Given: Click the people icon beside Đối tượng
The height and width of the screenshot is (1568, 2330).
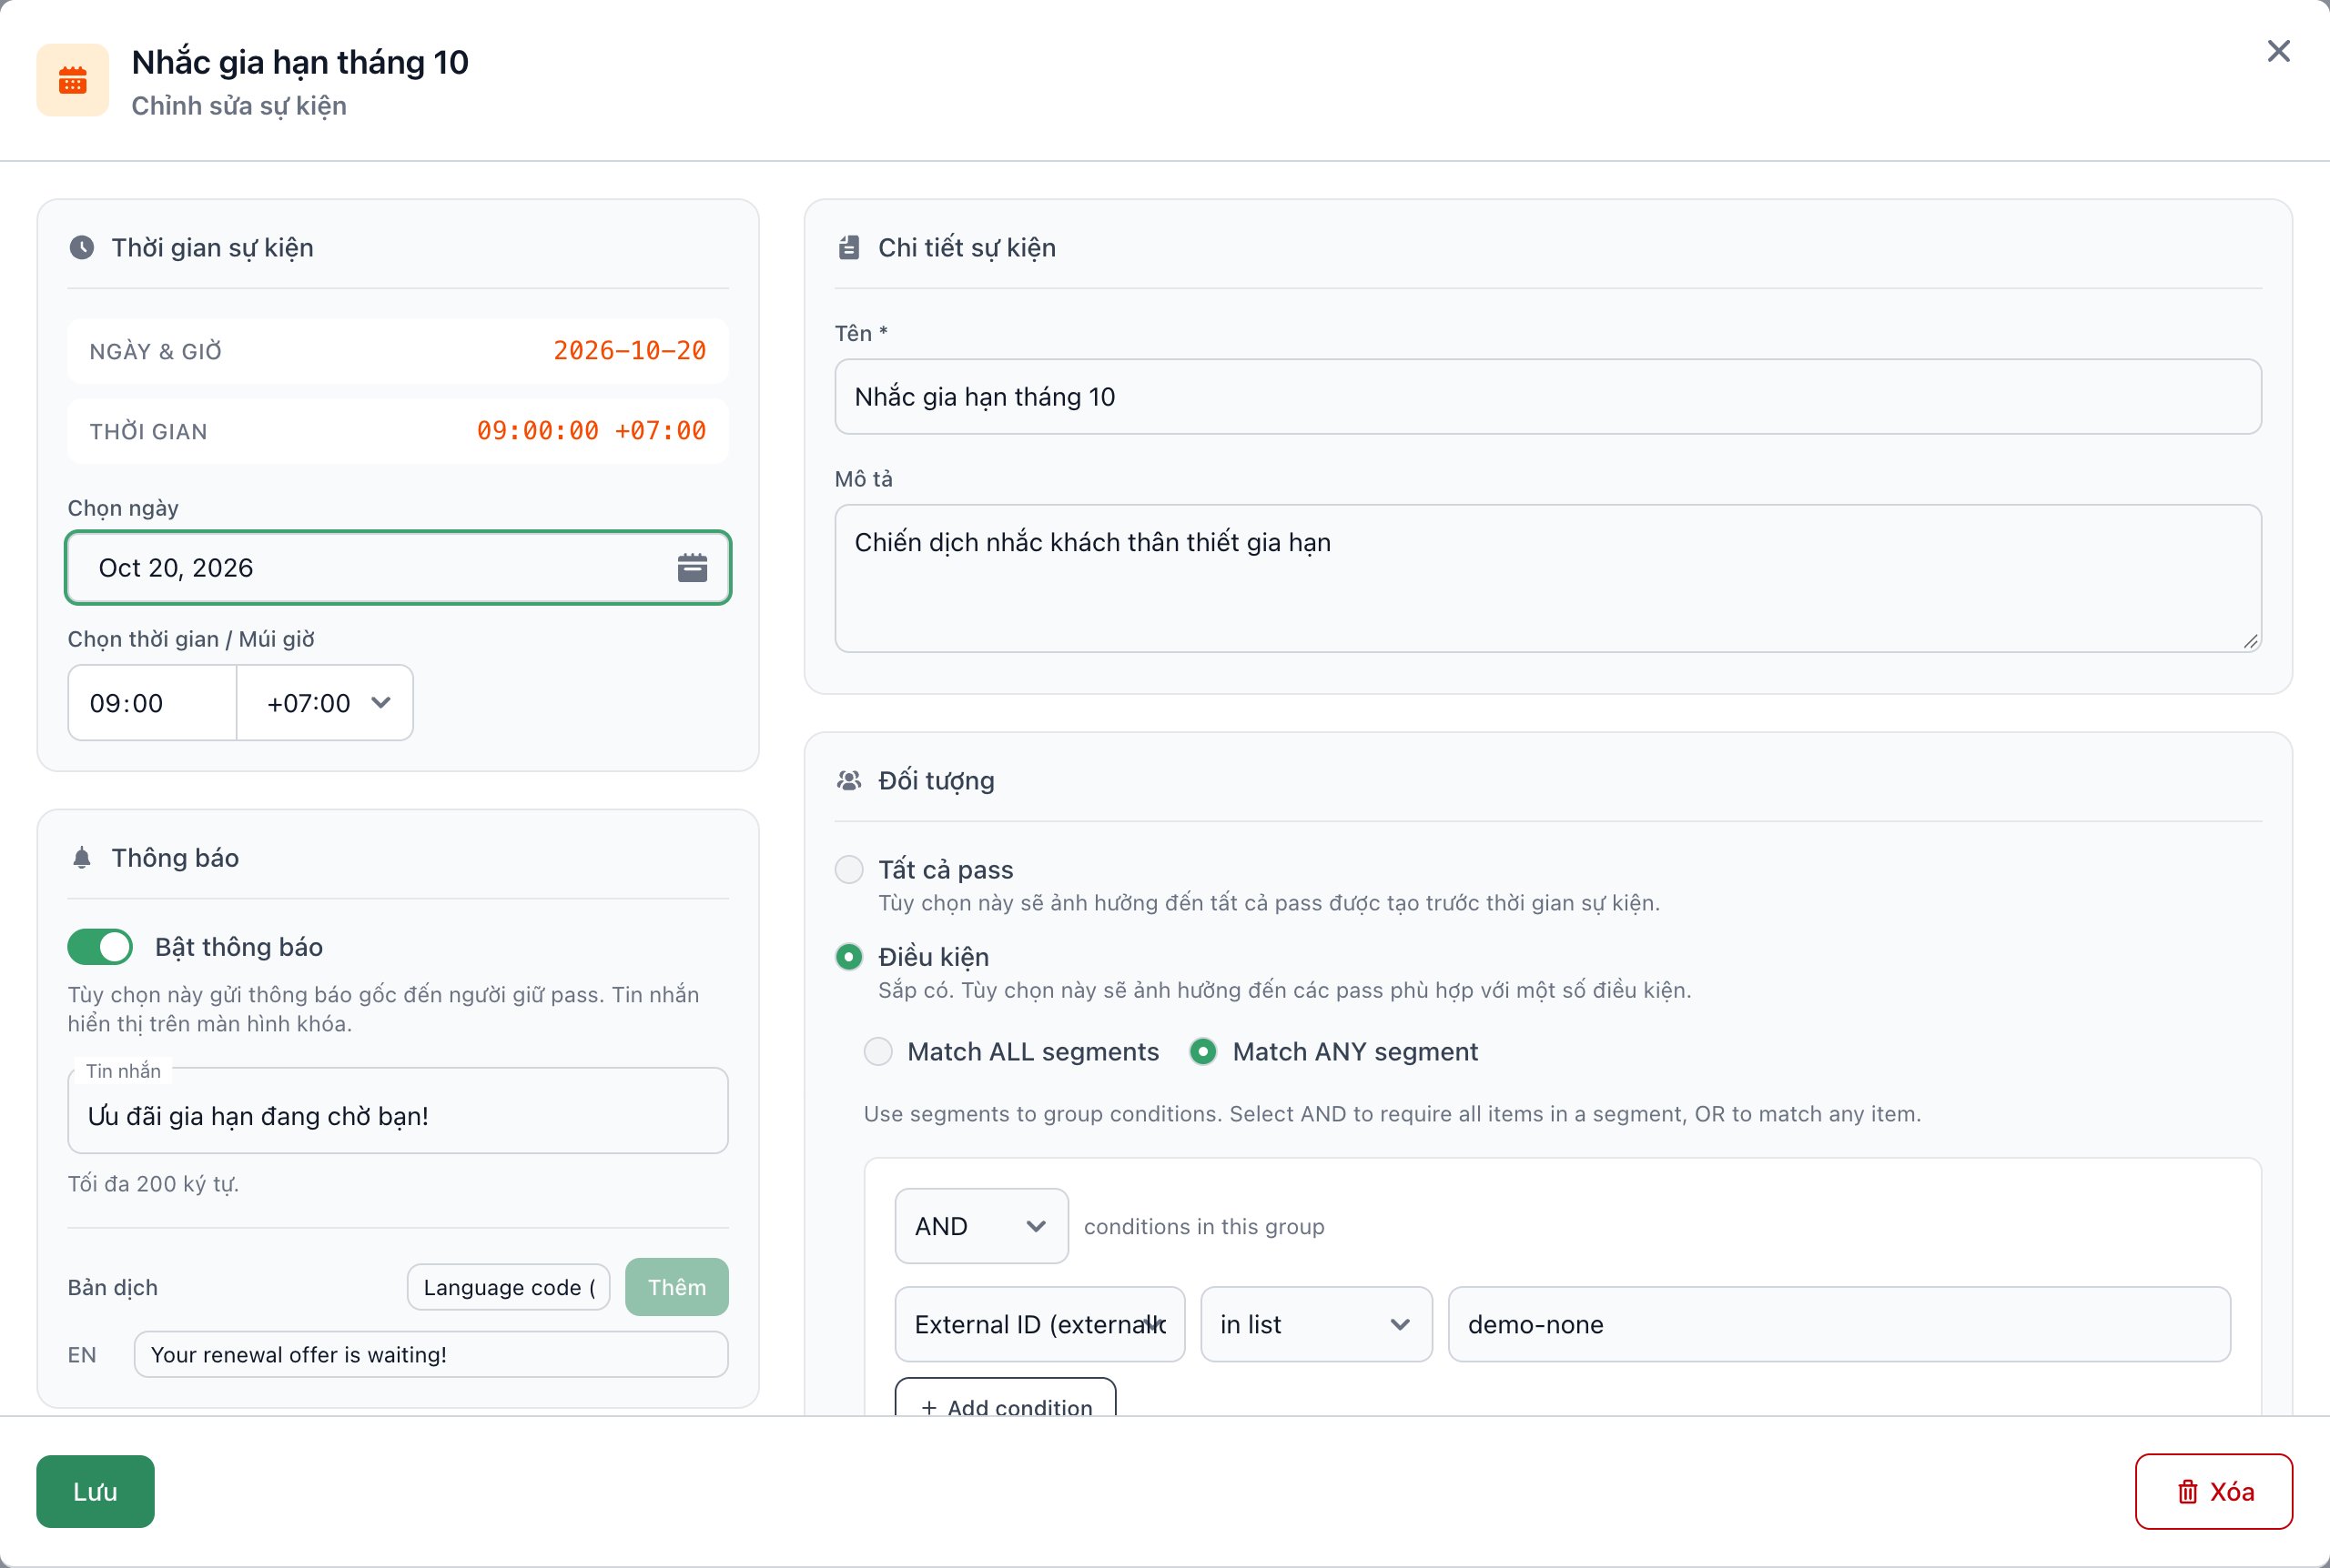Looking at the screenshot, I should pos(848,781).
